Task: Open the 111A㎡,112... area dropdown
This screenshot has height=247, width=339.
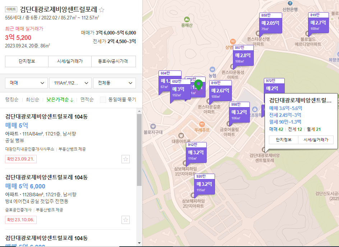Action: click(71, 83)
